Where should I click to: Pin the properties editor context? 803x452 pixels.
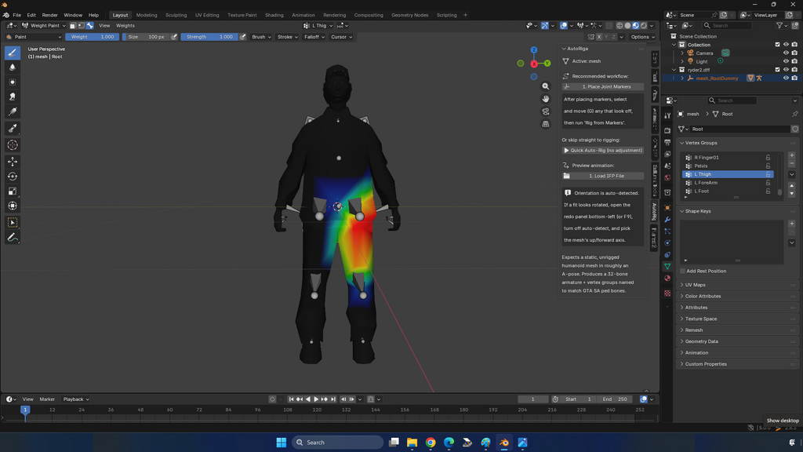tap(795, 114)
